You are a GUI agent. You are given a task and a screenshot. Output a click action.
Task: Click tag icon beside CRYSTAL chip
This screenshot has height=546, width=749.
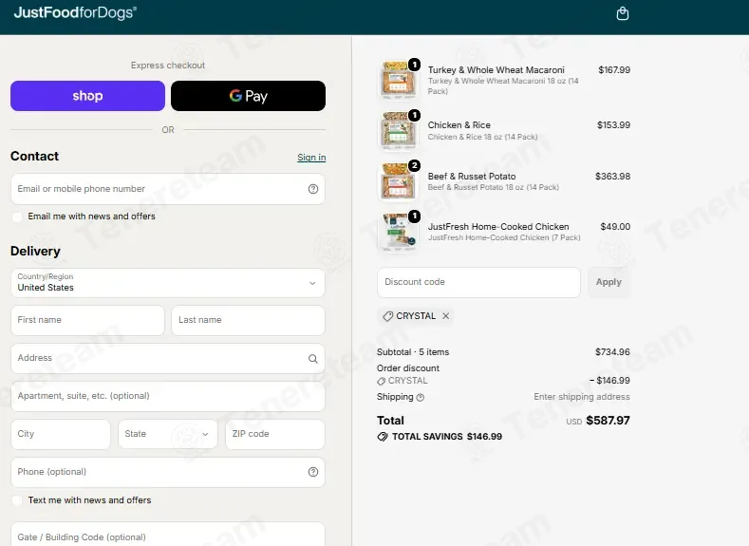(388, 316)
